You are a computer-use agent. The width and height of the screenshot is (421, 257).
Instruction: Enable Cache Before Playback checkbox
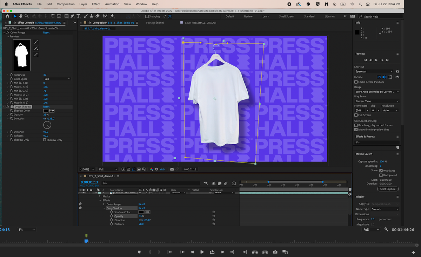356,82
